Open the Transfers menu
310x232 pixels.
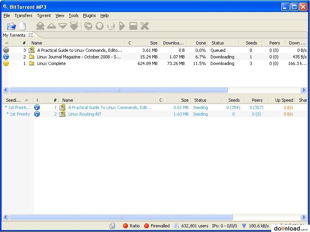point(23,15)
